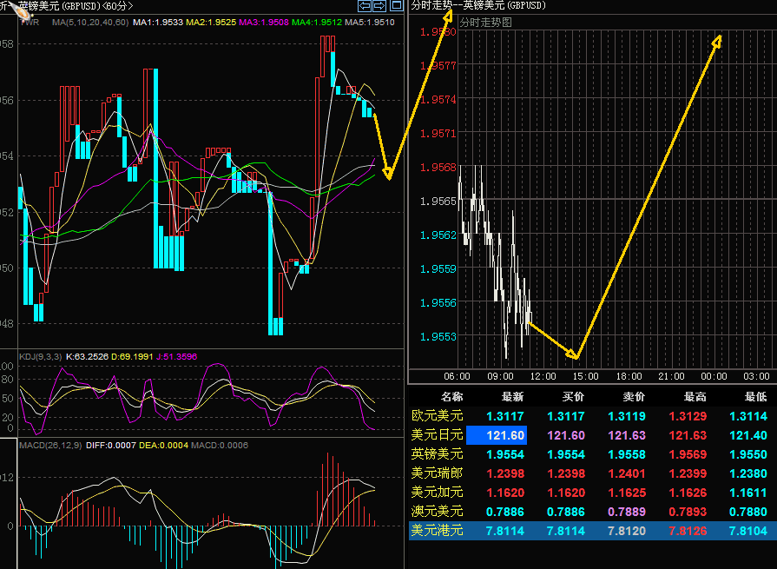Click the right arrow navigation icon

(x=379, y=5)
